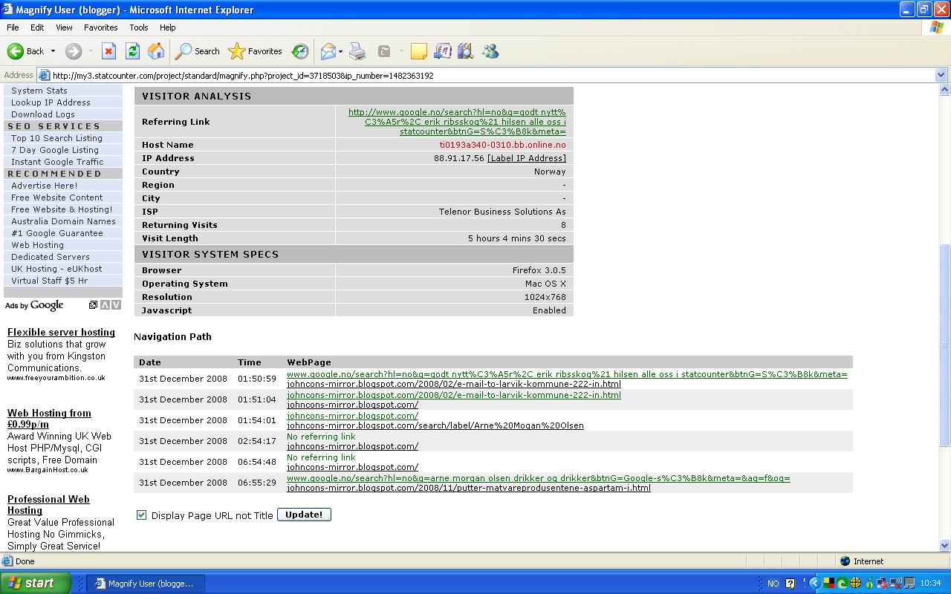Click the taskbar clock showing 10:34

(930, 584)
